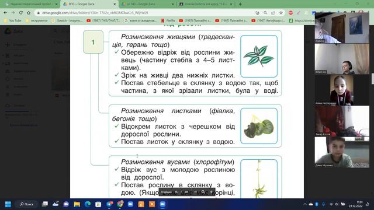The height and width of the screenshot is (210, 374).
Task: Select the violet leaves picture
Action: [259, 126]
